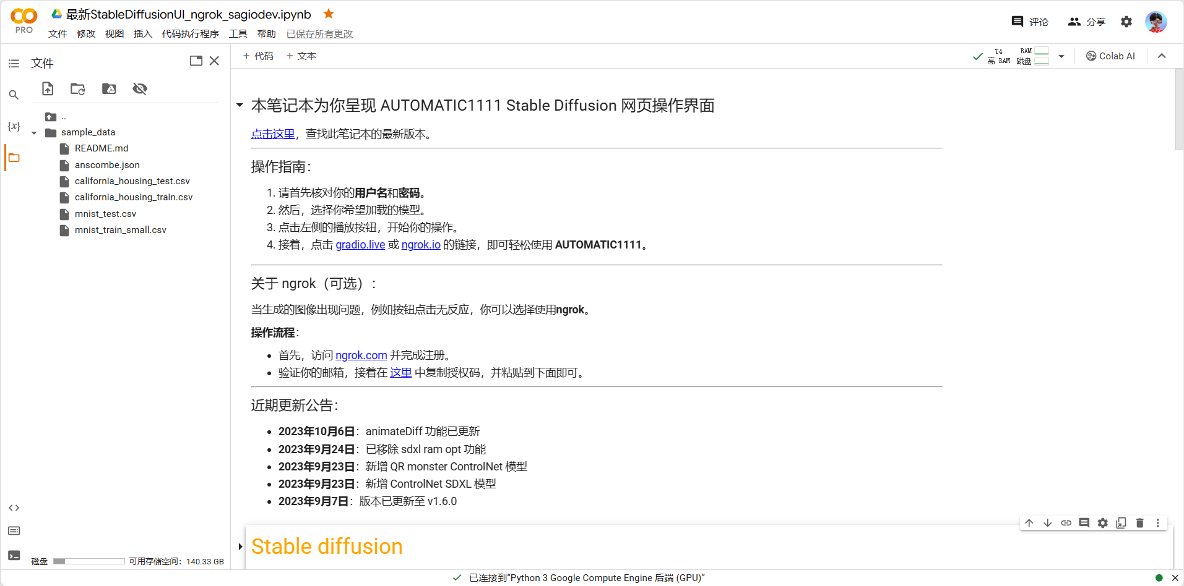Collapse the AUTOMATIC1111 intro section
Image resolution: width=1184 pixels, height=586 pixels.
coord(239,104)
